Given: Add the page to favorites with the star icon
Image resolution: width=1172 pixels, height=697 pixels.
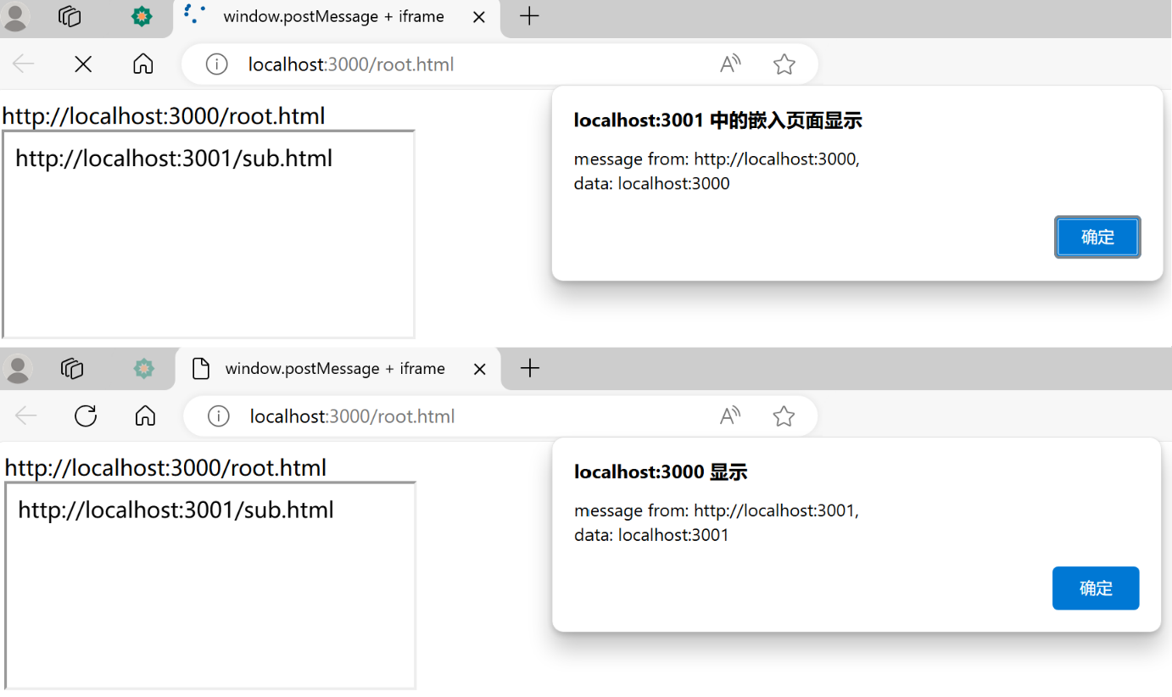Looking at the screenshot, I should (x=784, y=64).
